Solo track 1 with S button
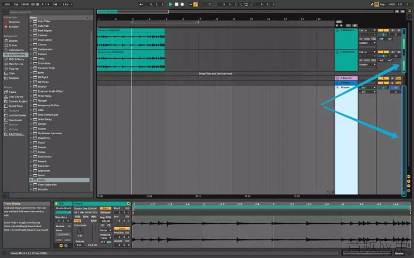This screenshot has height=258, width=414. tap(393, 30)
